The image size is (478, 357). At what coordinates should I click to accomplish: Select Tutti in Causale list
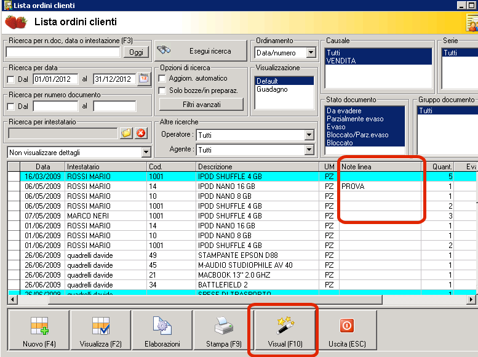point(378,53)
